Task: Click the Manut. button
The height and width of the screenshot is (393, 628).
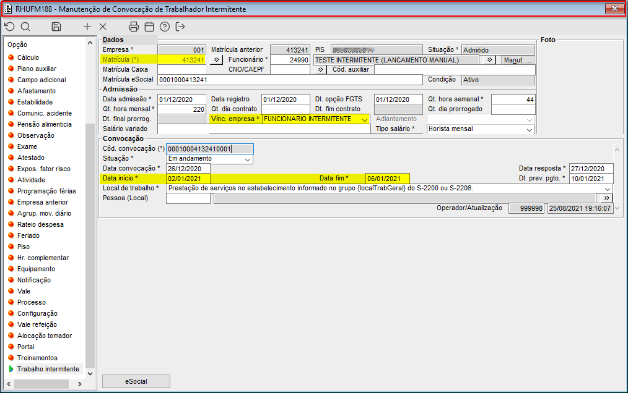Action: (518, 61)
